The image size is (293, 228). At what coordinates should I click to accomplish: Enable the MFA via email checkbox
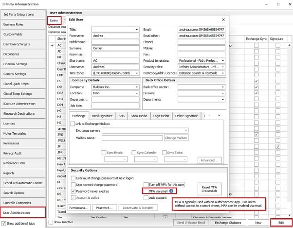coord(146,191)
